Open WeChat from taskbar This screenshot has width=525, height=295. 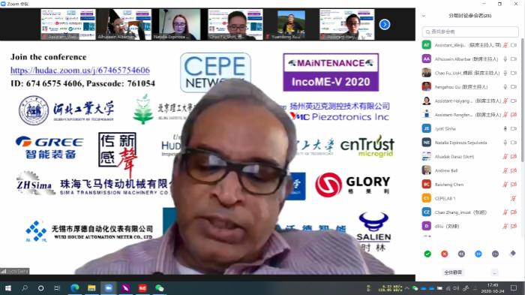[159, 288]
